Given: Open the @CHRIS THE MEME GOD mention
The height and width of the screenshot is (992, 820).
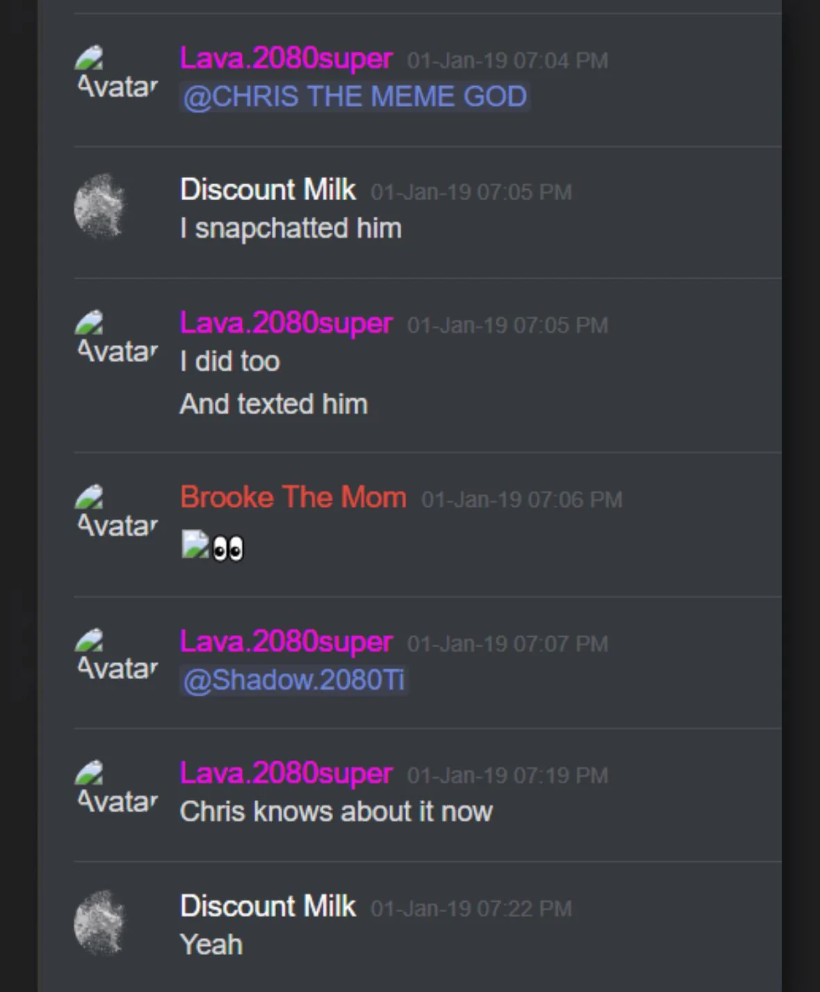Looking at the screenshot, I should point(355,97).
